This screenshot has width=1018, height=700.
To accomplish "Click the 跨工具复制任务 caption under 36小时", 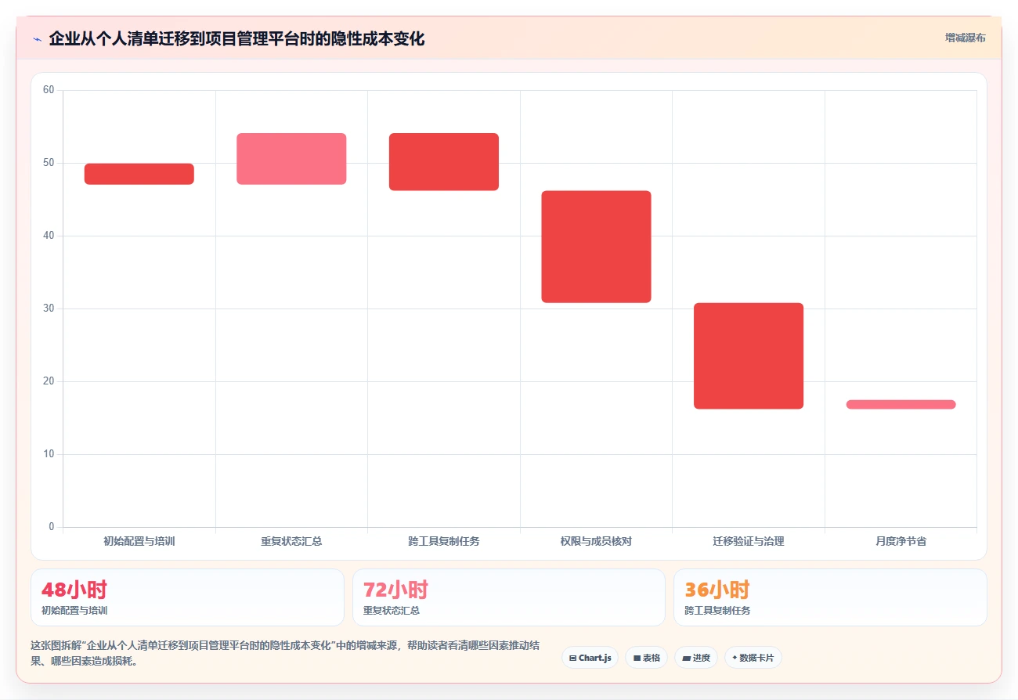I will (717, 611).
